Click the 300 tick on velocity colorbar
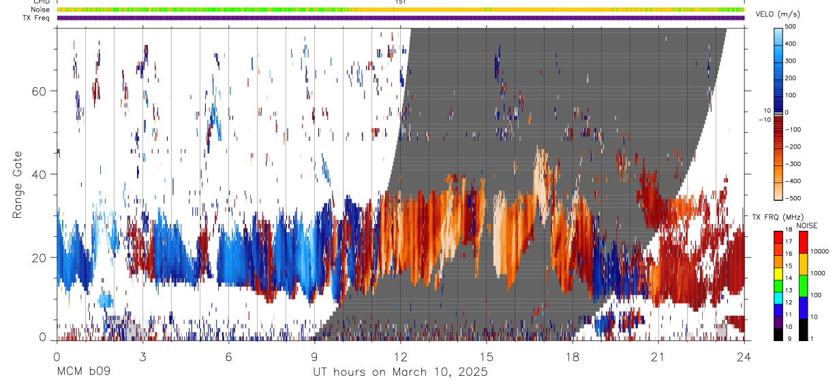 (792, 61)
